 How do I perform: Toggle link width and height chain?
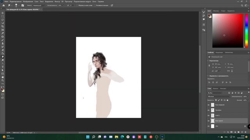coord(209,66)
